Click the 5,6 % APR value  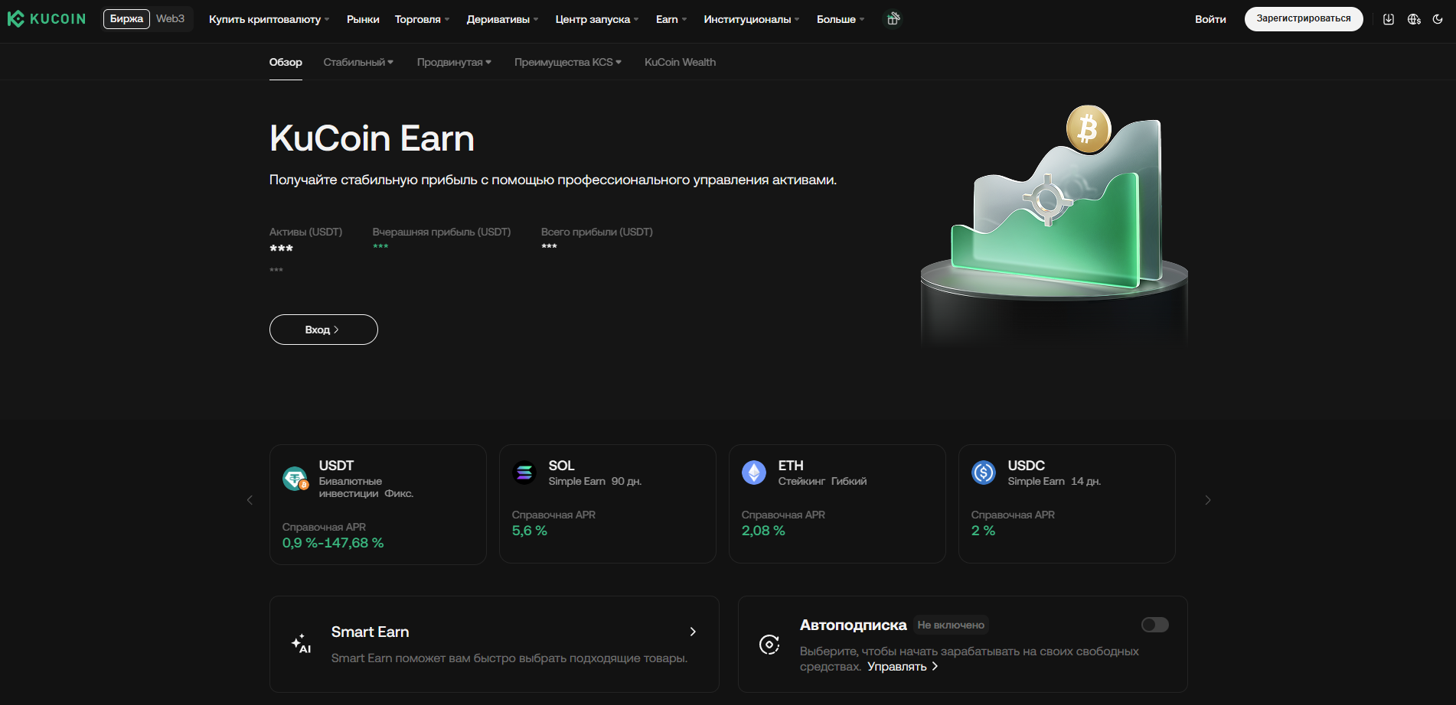point(530,531)
